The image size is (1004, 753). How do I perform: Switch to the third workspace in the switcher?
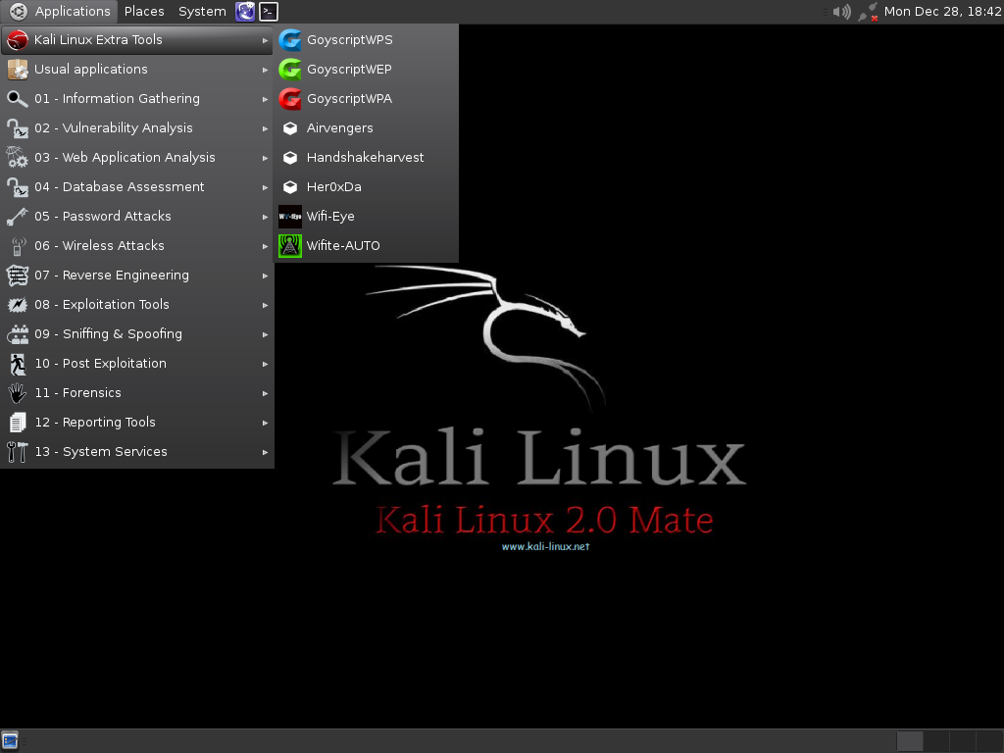963,741
